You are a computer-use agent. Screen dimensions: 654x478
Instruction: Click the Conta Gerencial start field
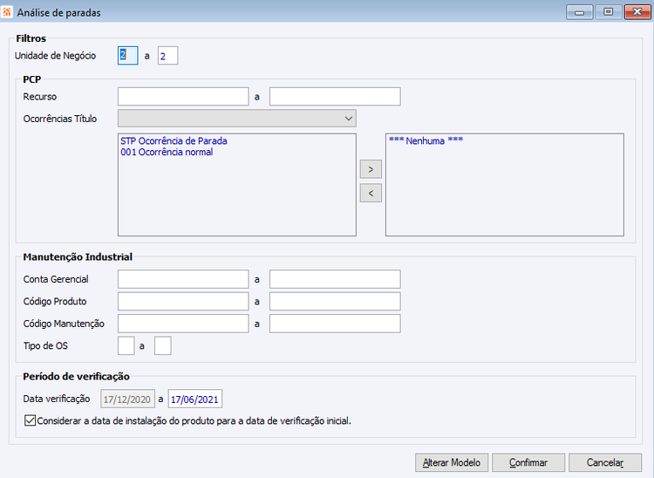(x=183, y=279)
